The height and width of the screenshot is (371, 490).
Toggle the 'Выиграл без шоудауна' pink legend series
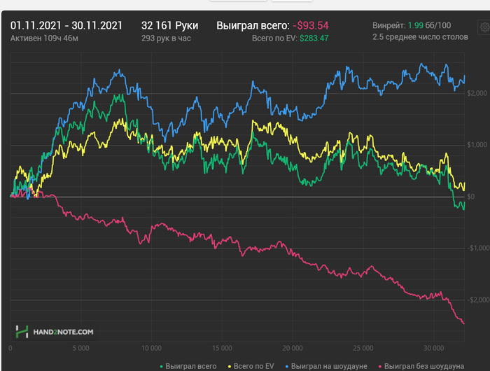pos(421,366)
